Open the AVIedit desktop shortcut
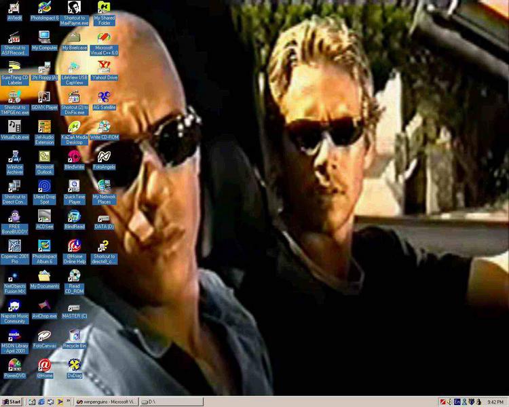Viewport: 509px width, 407px height. tap(14, 11)
